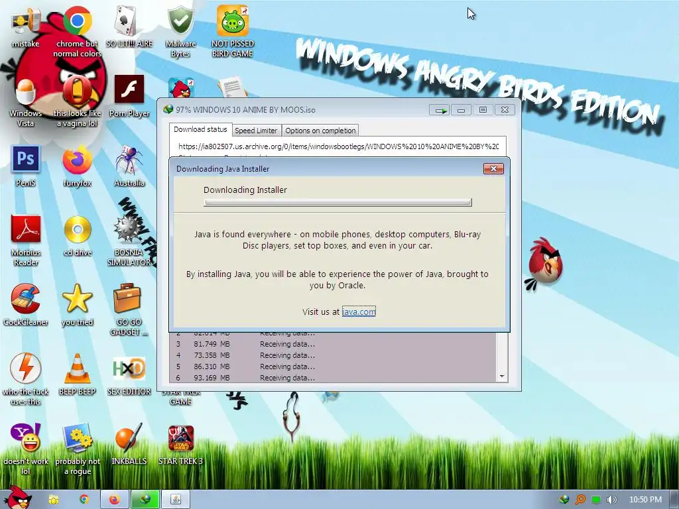The width and height of the screenshot is (679, 509).
Task: Click the Downloading Installer progress bar
Action: tap(338, 203)
